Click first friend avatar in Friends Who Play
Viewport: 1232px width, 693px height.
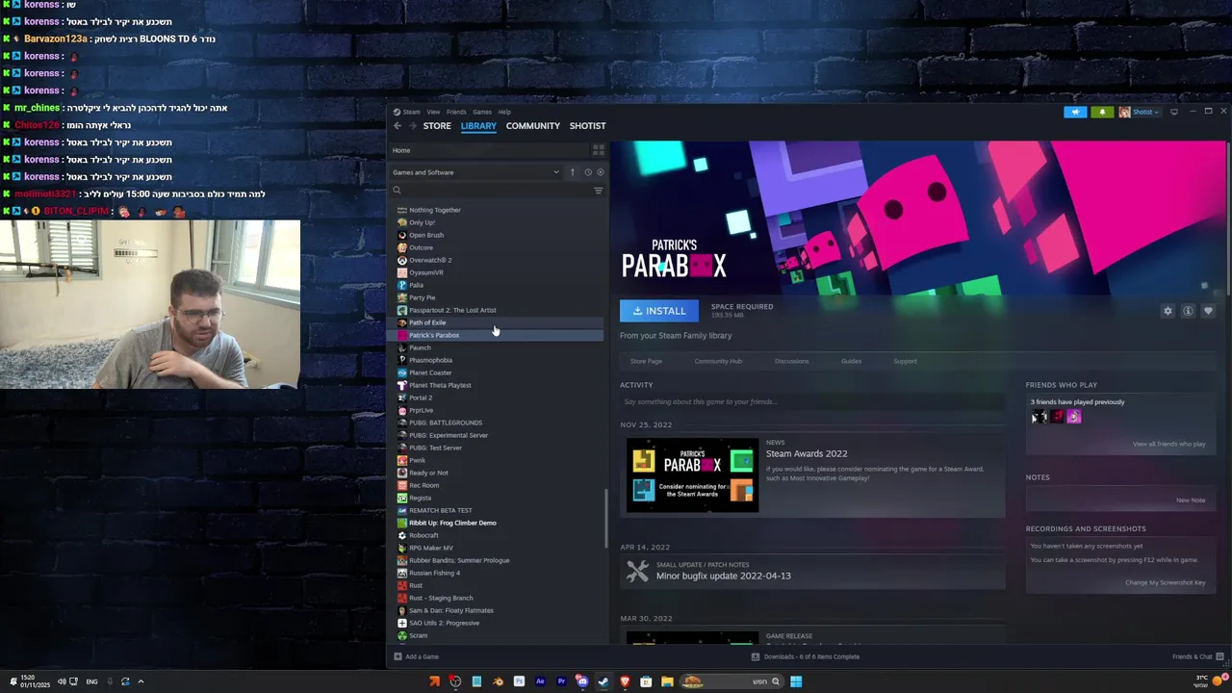[x=1039, y=417]
